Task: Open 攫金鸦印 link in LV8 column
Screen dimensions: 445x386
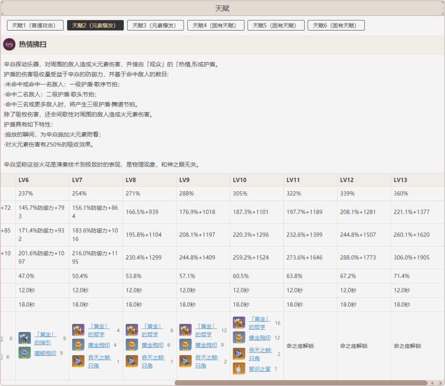Action: [x=152, y=345]
